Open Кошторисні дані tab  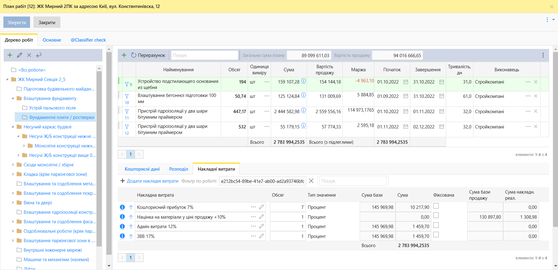[x=142, y=169]
